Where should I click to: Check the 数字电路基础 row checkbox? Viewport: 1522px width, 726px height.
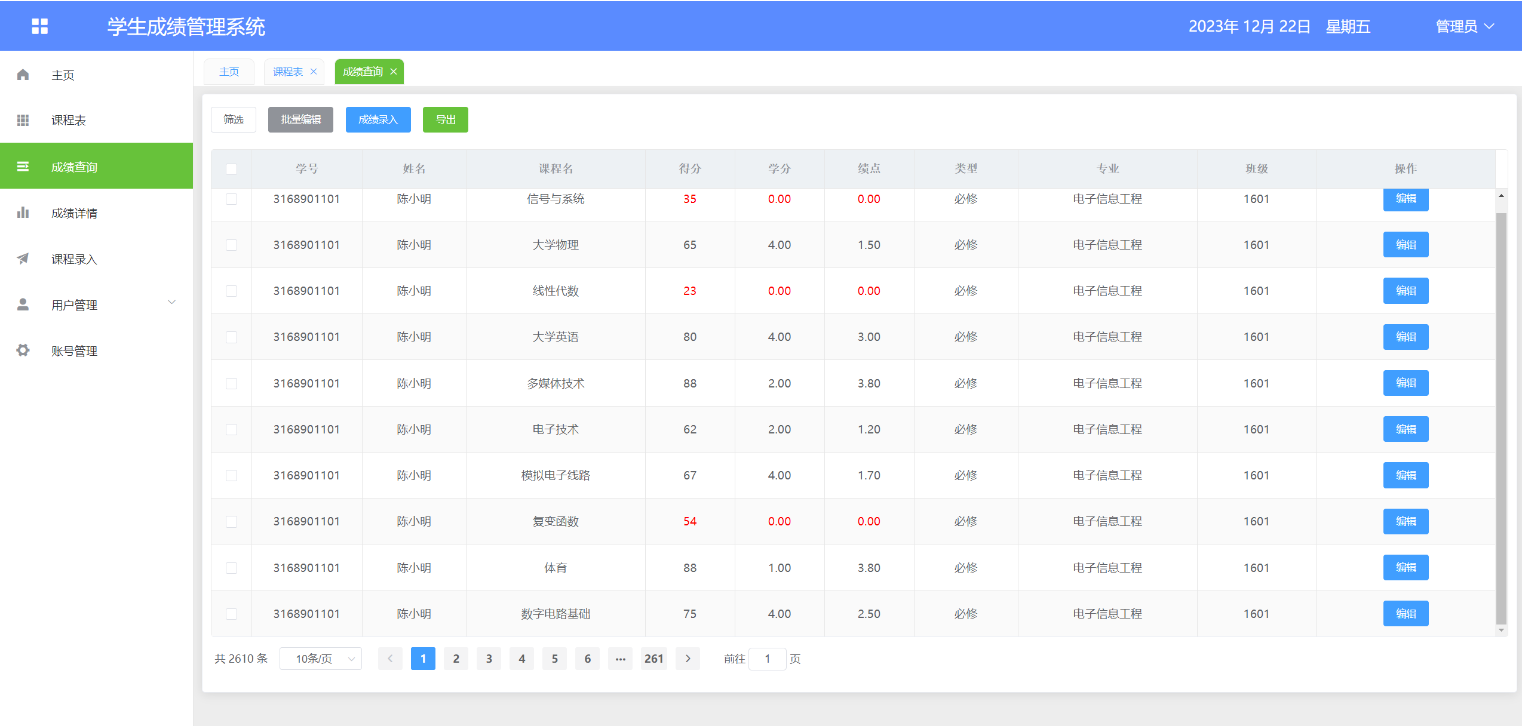(x=232, y=614)
